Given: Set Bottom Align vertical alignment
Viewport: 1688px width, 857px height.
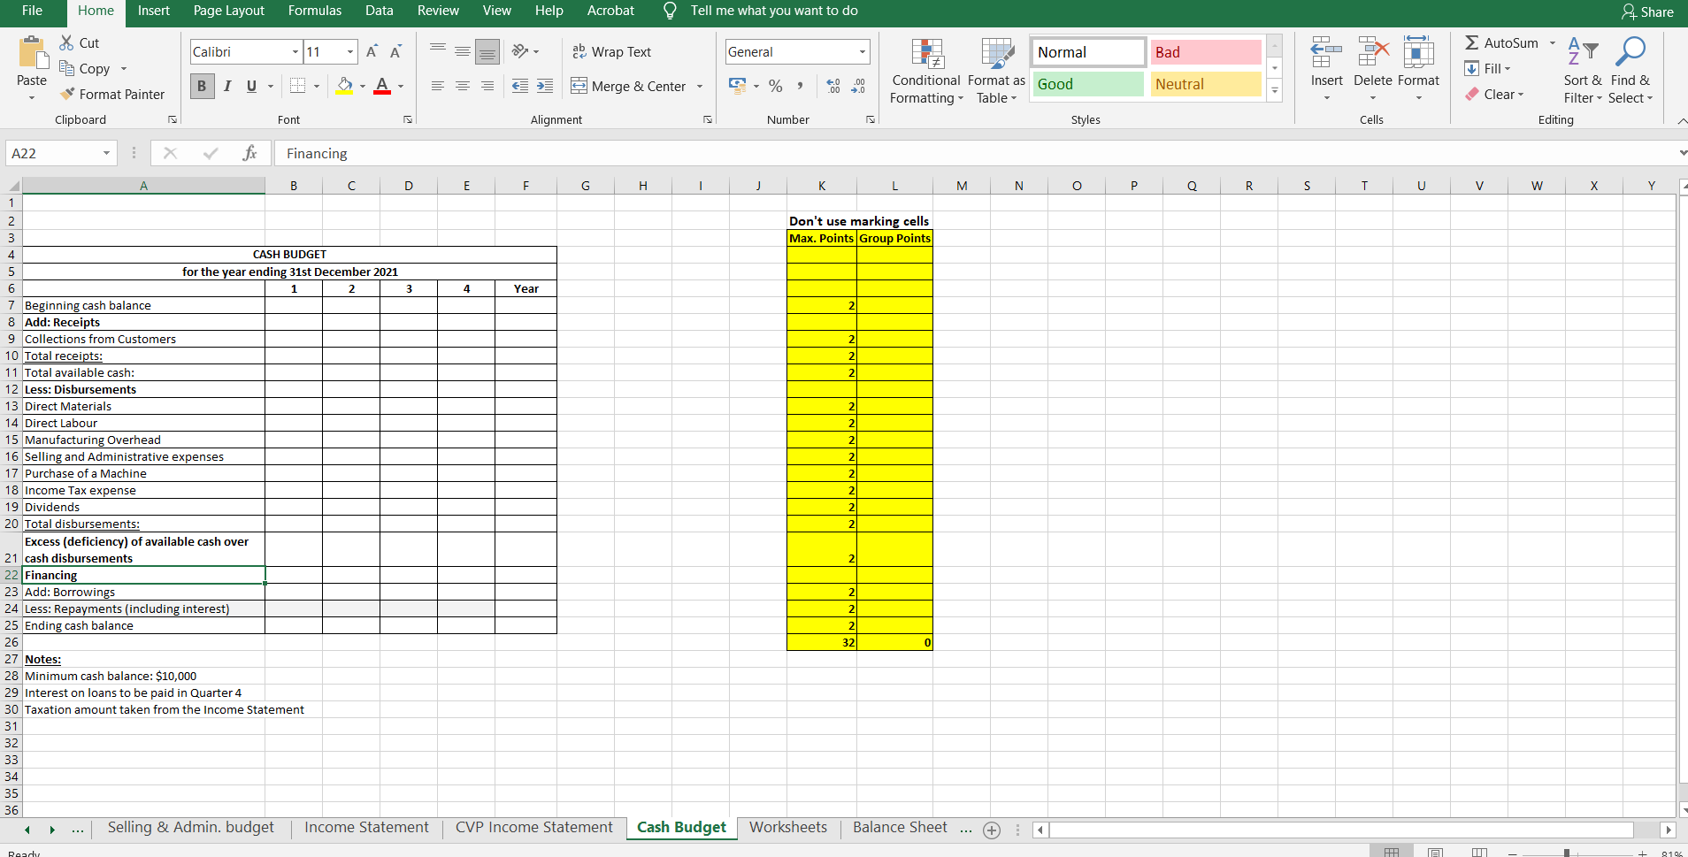Looking at the screenshot, I should tap(487, 51).
